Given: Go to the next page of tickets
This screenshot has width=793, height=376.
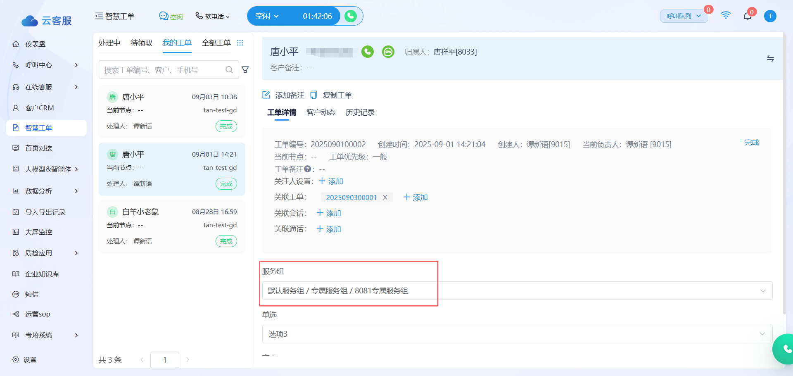Looking at the screenshot, I should [188, 359].
